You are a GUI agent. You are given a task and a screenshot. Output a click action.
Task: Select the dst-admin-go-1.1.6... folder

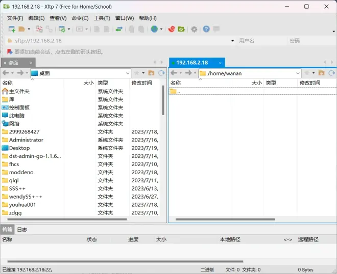coord(31,156)
